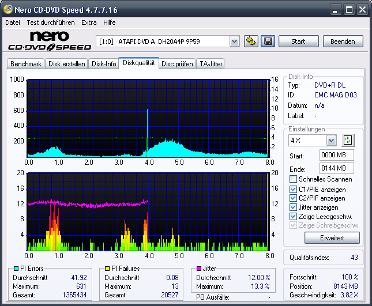Click PI Failures Durchschnitt value 0.08
This screenshot has height=306, width=372.
(x=172, y=278)
